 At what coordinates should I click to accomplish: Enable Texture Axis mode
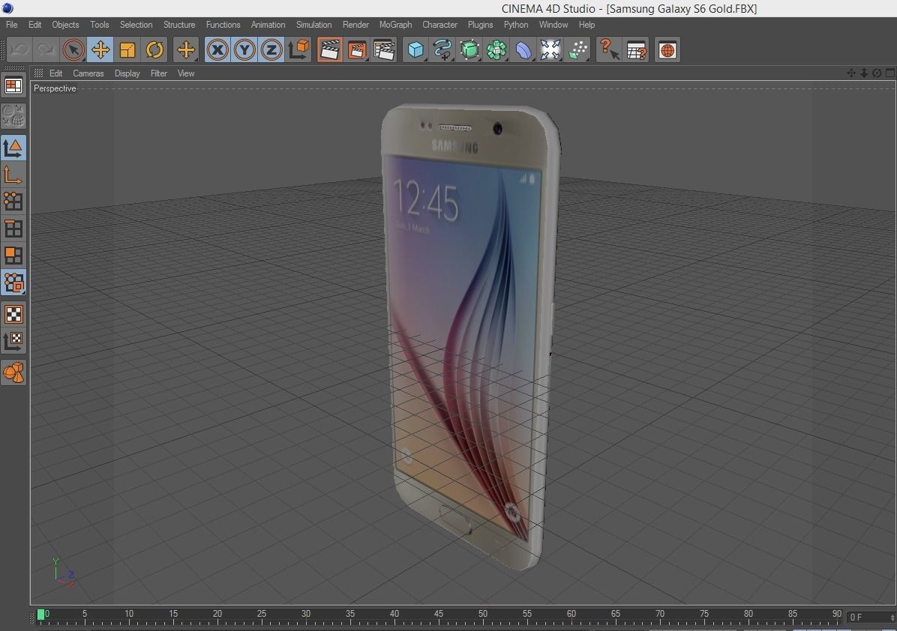point(13,341)
